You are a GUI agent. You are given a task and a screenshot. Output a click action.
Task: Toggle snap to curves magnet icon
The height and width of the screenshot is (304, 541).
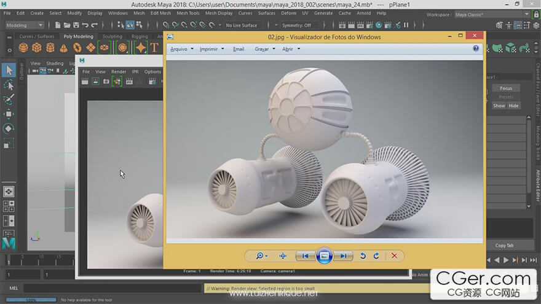175,25
